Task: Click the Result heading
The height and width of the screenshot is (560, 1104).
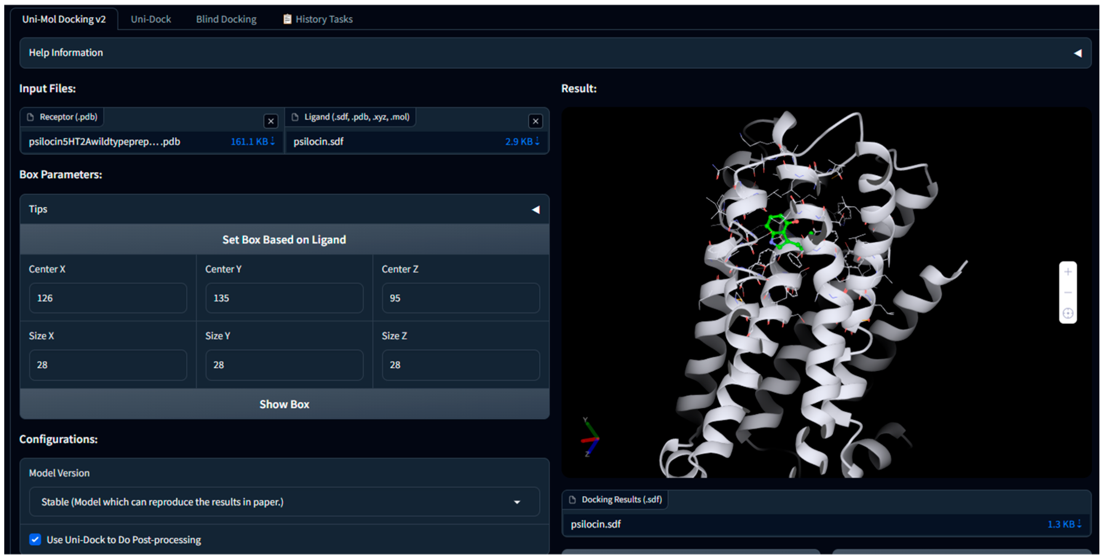Action: [x=579, y=89]
